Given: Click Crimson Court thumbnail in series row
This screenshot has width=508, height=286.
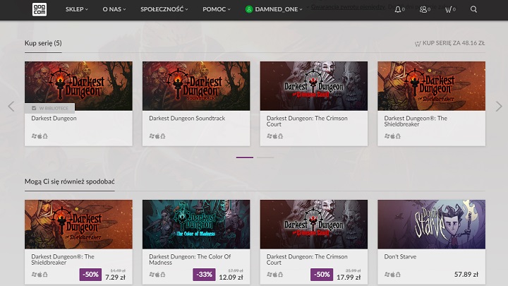Looking at the screenshot, I should [313, 86].
